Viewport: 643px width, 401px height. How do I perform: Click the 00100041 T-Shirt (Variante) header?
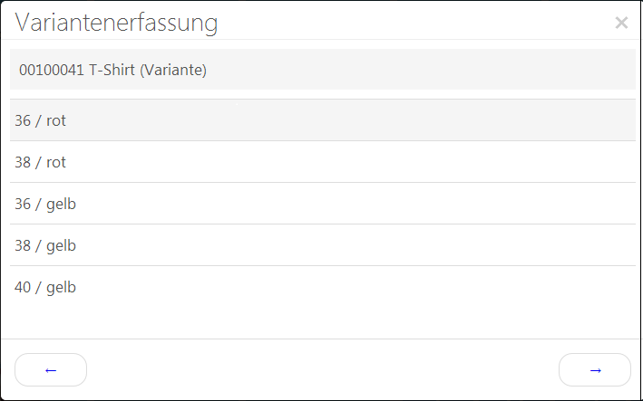(113, 70)
